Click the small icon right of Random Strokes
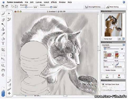128x99 pixels. coord(124,70)
